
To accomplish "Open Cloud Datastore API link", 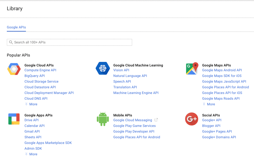I will [40, 87].
